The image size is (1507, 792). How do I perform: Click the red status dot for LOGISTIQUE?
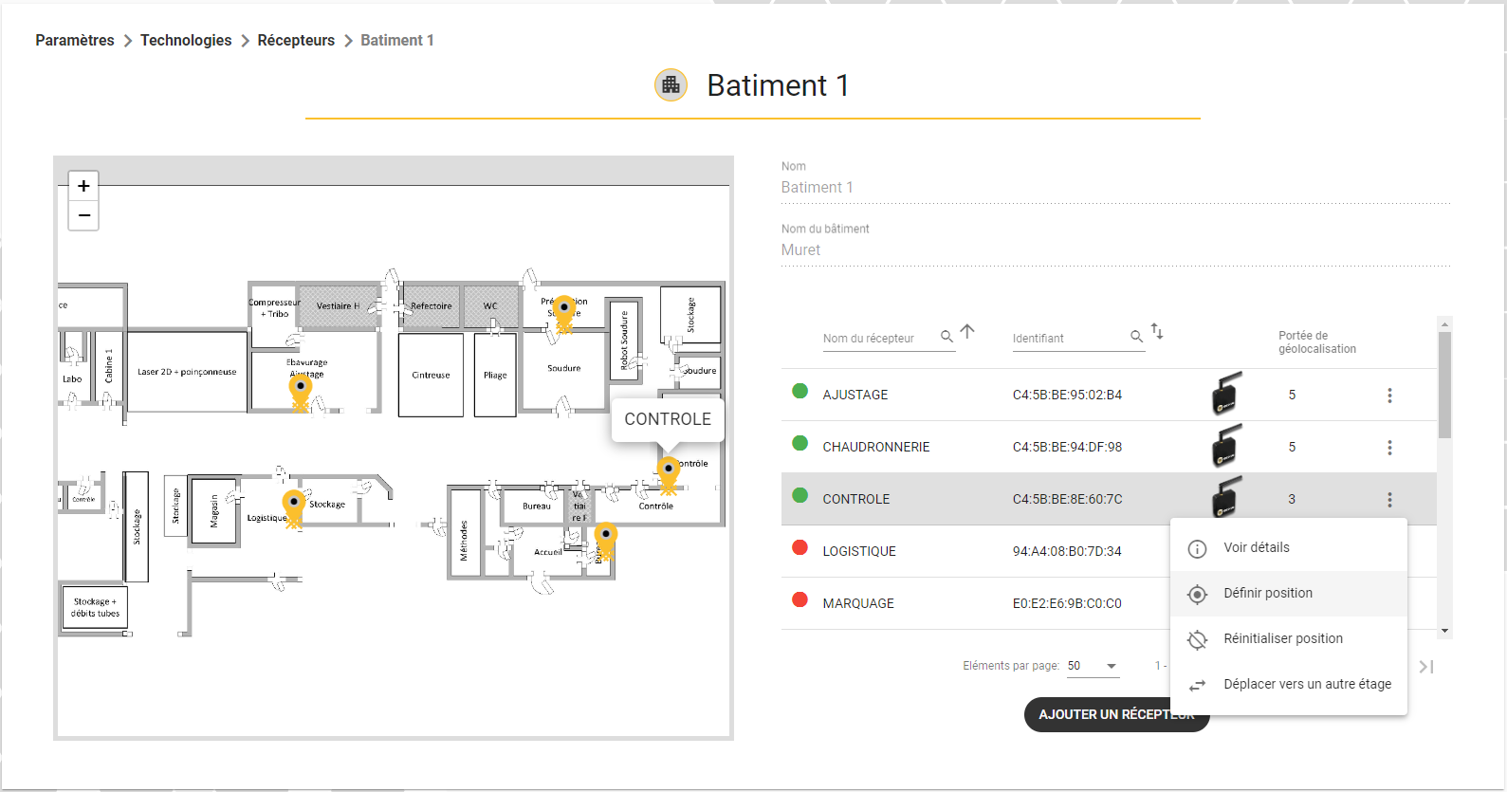point(799,547)
